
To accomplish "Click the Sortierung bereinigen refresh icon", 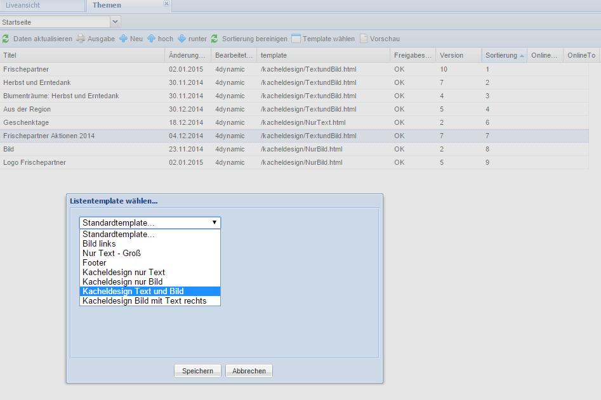I will click(x=215, y=39).
